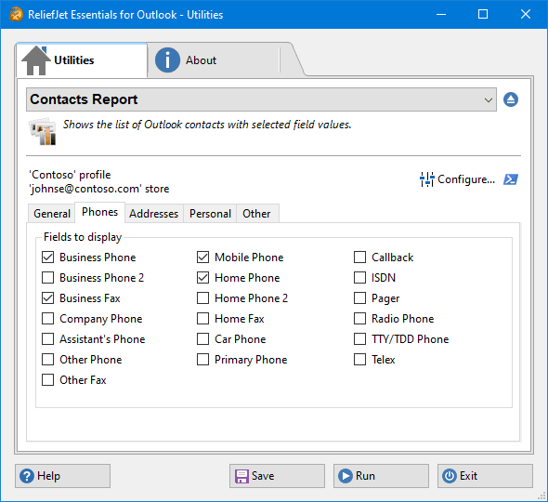This screenshot has width=548, height=502.
Task: Click the question mark Help icon
Action: click(27, 476)
